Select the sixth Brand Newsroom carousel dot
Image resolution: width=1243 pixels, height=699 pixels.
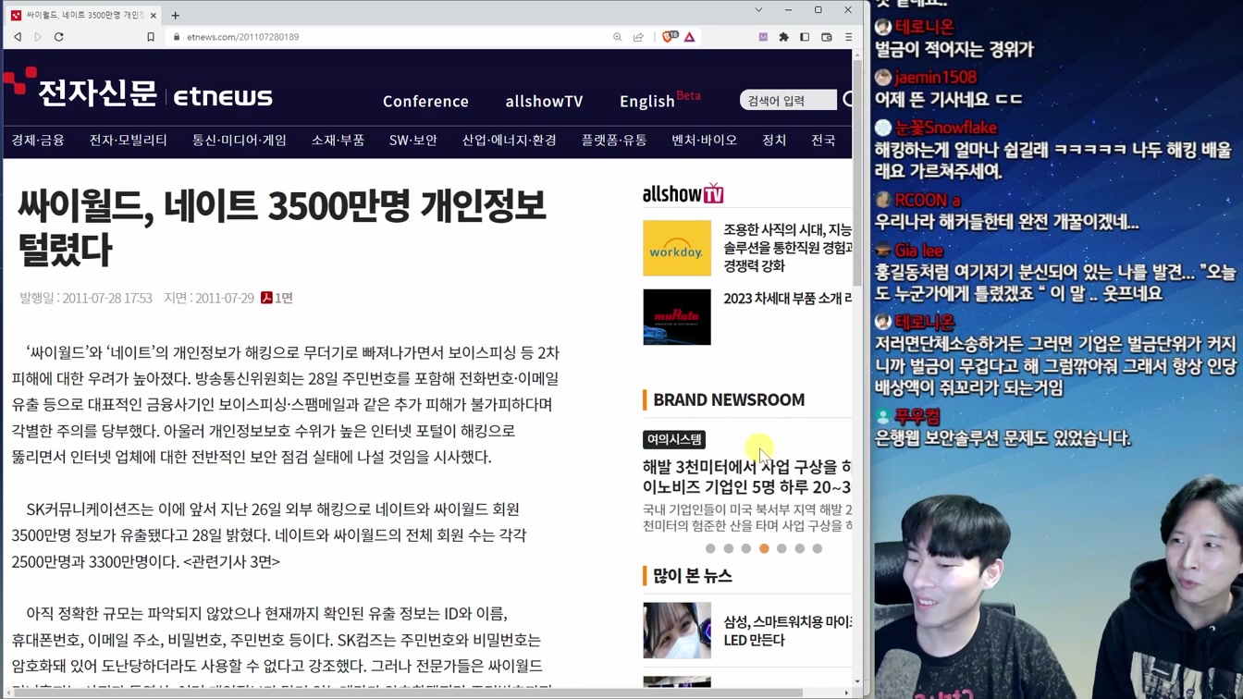pos(799,548)
